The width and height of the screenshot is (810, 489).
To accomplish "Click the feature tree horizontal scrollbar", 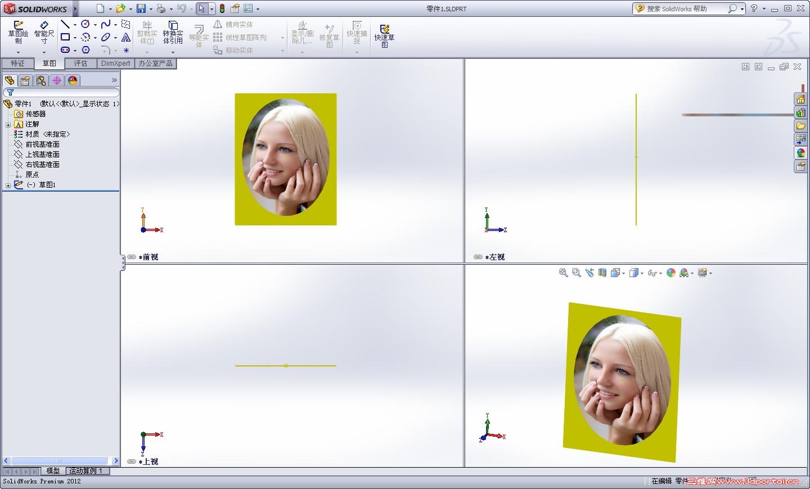I will click(x=61, y=461).
